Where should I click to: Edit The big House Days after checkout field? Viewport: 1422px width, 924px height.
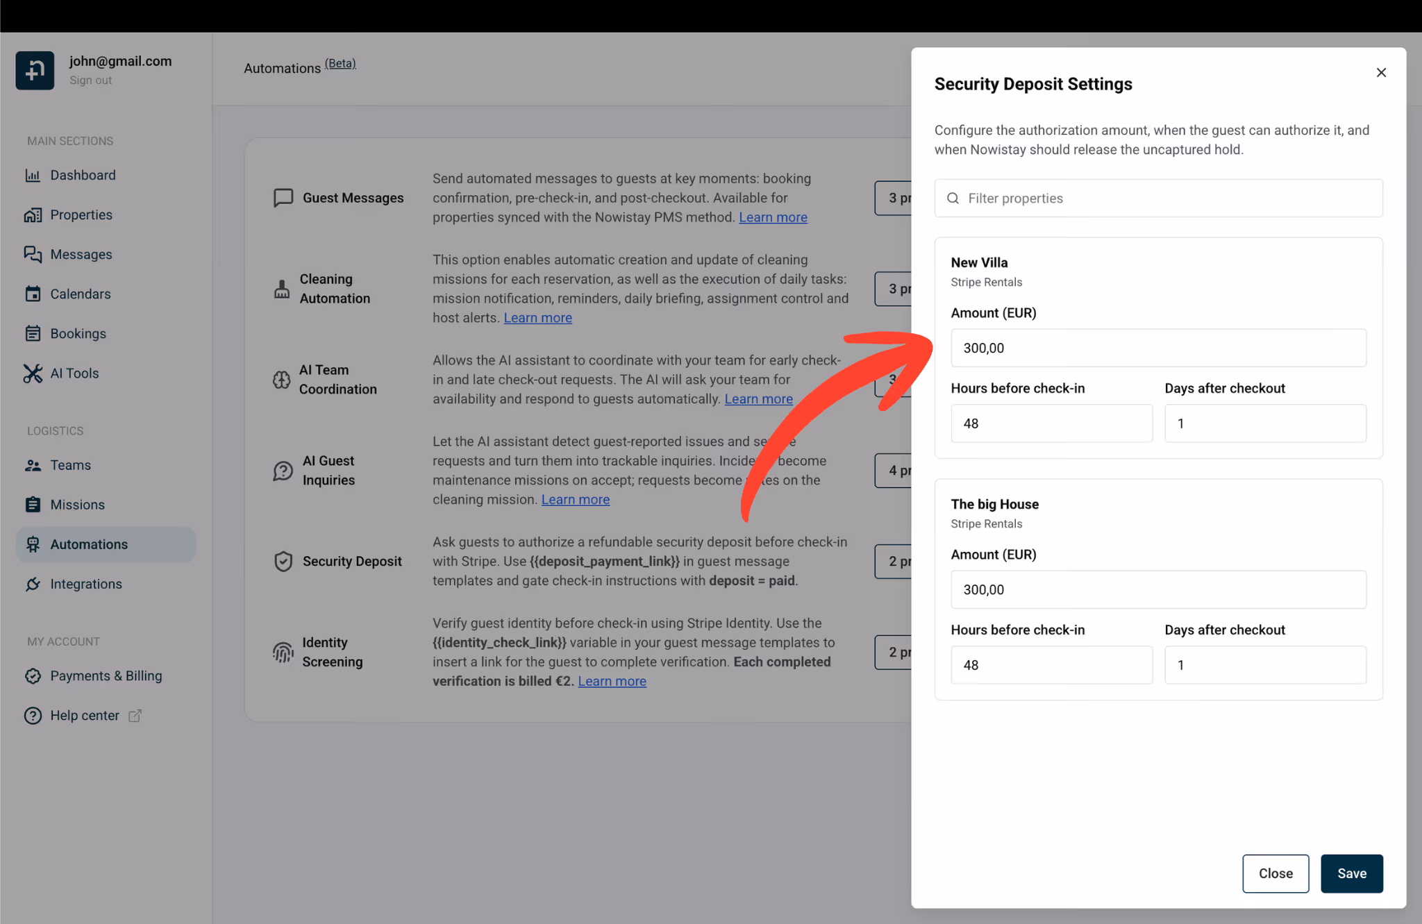pyautogui.click(x=1265, y=665)
